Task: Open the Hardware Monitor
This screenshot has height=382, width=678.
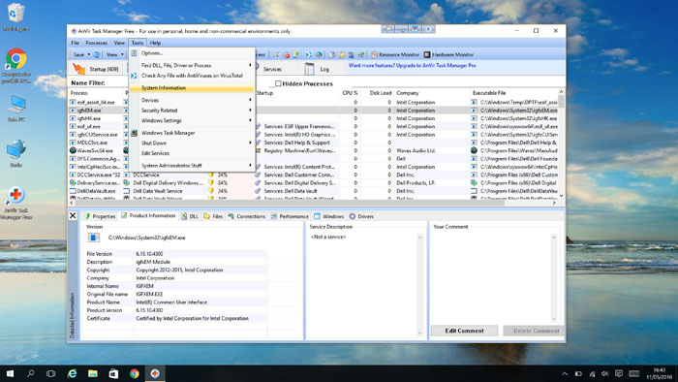Action: pyautogui.click(x=448, y=55)
